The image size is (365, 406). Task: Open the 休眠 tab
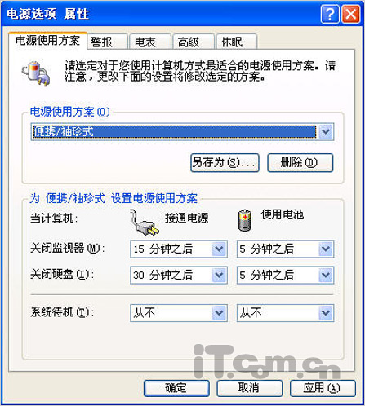pyautogui.click(x=237, y=42)
